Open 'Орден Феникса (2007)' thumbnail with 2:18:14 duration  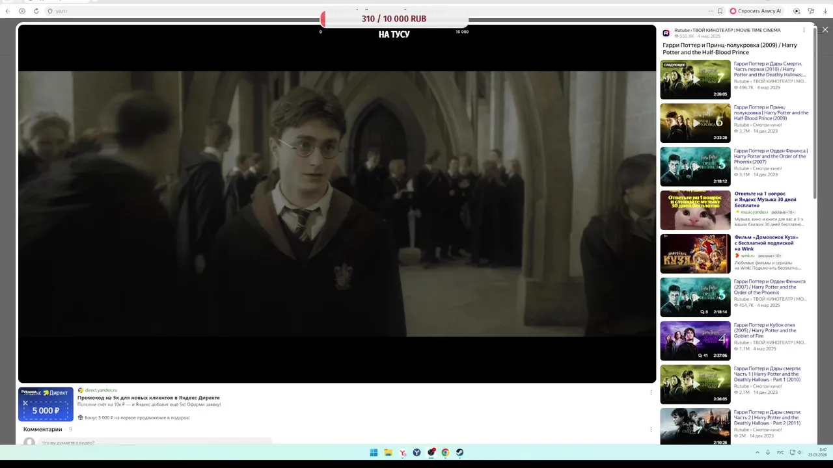(695, 297)
